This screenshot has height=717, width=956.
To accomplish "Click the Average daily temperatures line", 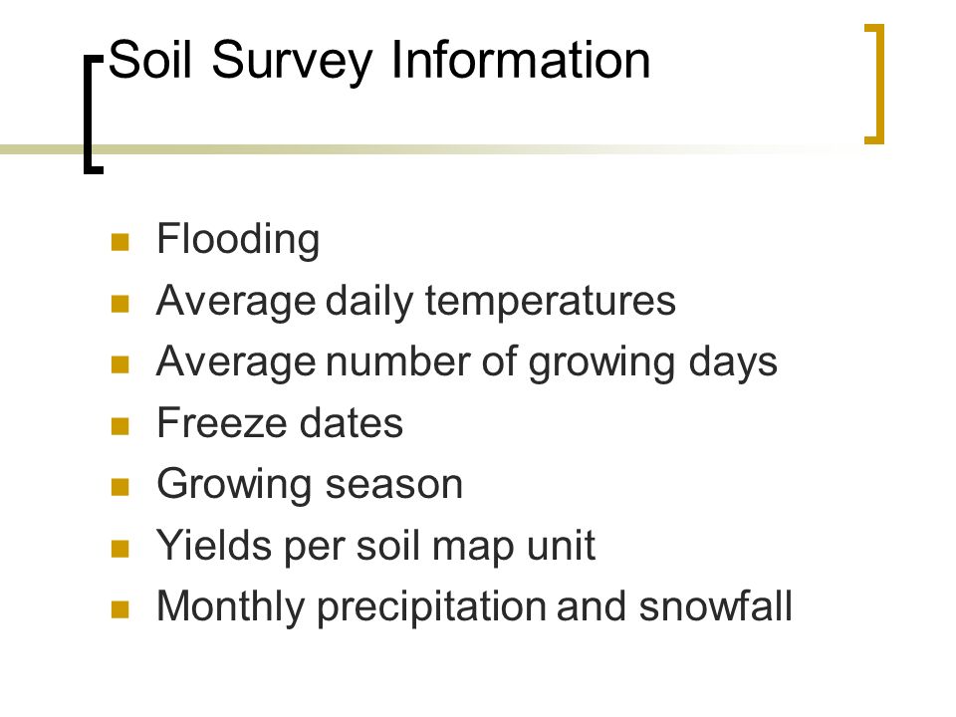I will tap(416, 301).
